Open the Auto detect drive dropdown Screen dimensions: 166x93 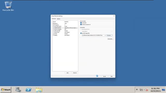coord(97,31)
